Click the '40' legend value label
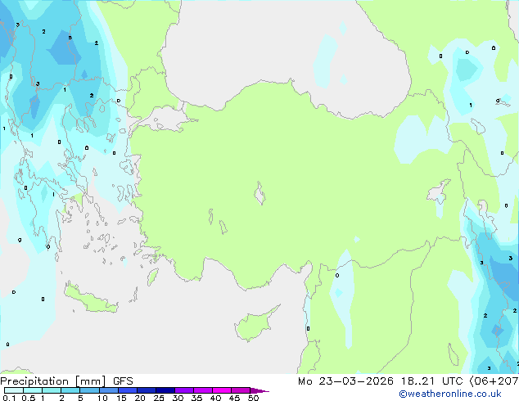This screenshot has width=519, height=401. click(215, 398)
